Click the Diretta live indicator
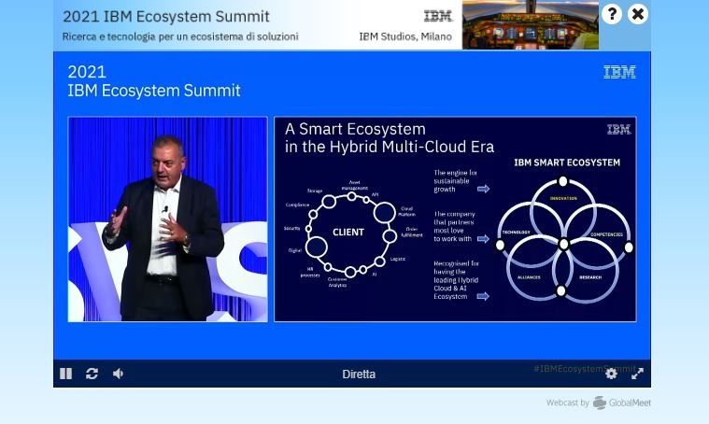Viewport: 709px width, 424px height. coord(359,375)
